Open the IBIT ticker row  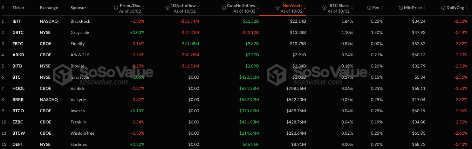[x=236, y=21]
